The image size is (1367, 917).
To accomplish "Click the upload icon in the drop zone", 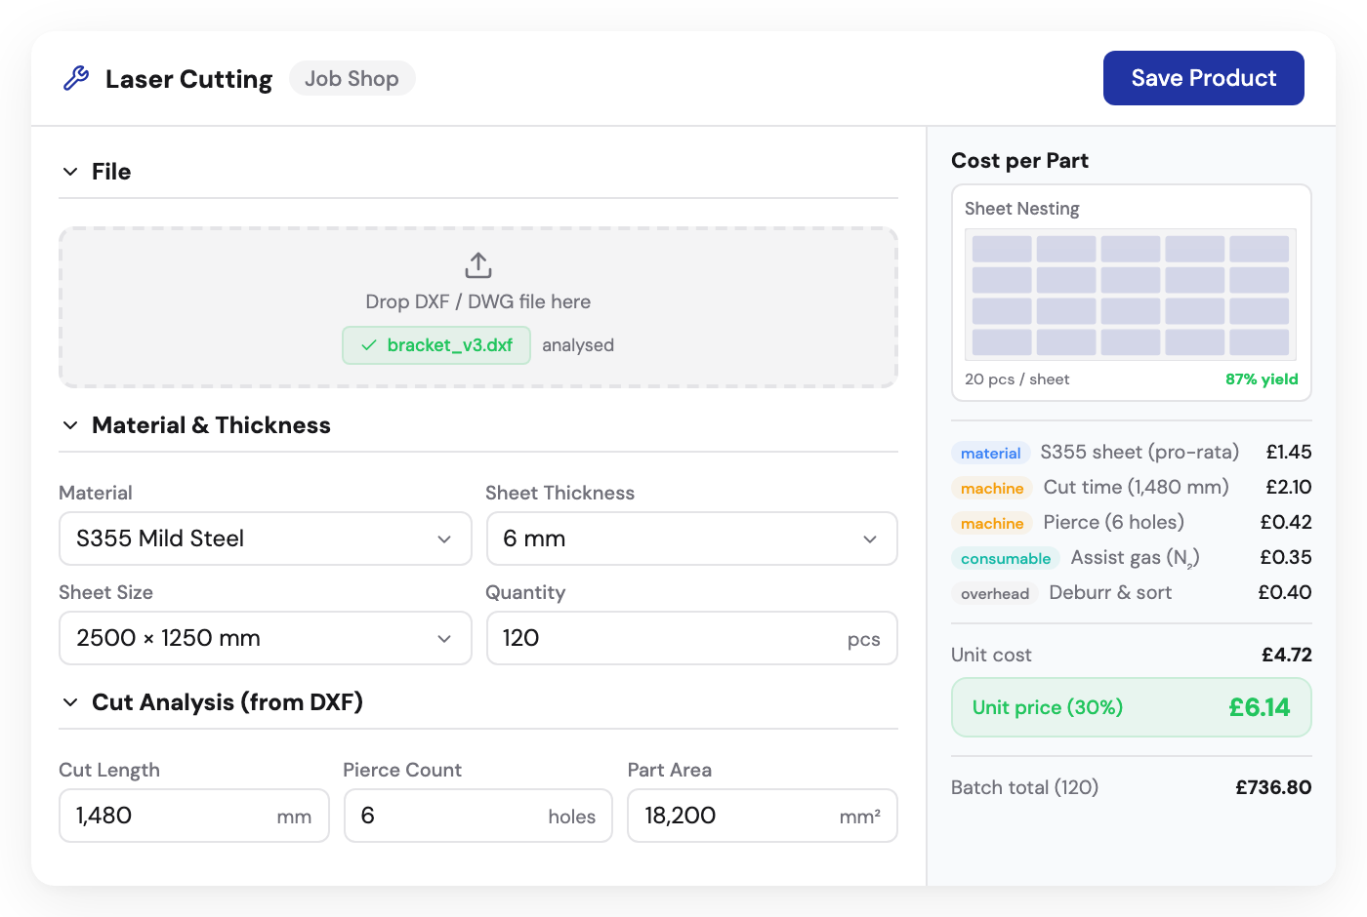I will click(477, 264).
